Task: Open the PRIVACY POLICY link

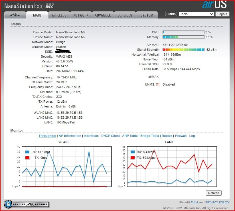Action: 218,202
